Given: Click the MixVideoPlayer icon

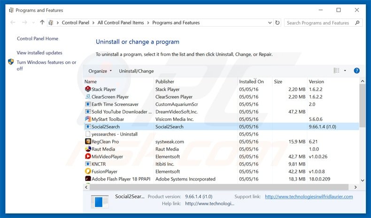Looking at the screenshot, I should point(88,157).
